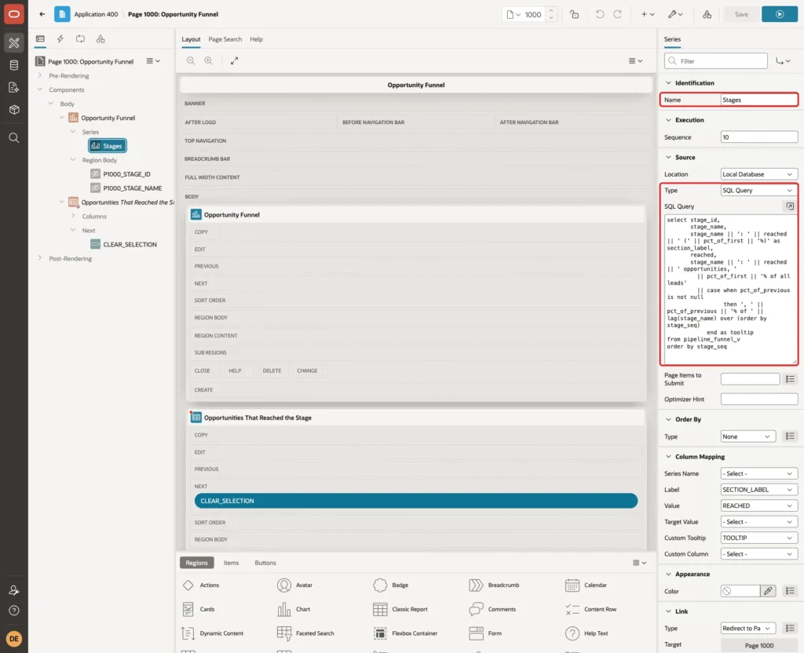Viewport: 804px width, 653px height.
Task: Switch to the Items gallery tab
Action: click(232, 563)
